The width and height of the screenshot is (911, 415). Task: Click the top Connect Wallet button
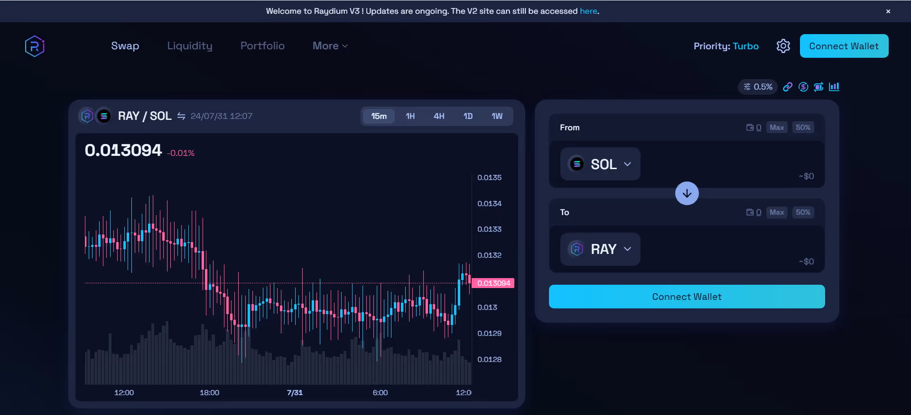pyautogui.click(x=844, y=46)
